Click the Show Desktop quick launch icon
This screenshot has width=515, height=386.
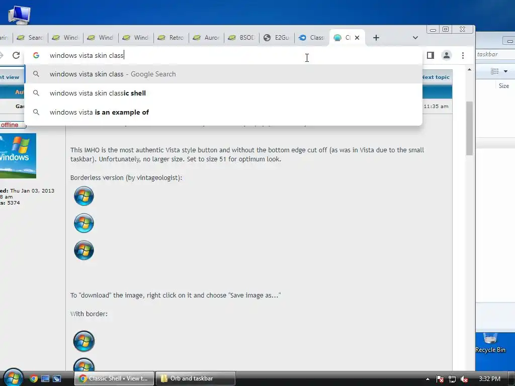tap(45, 379)
